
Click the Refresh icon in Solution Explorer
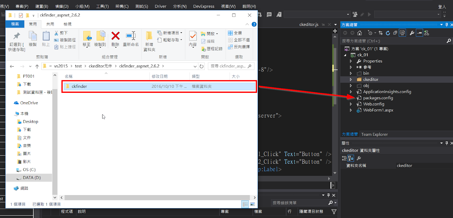(388, 33)
